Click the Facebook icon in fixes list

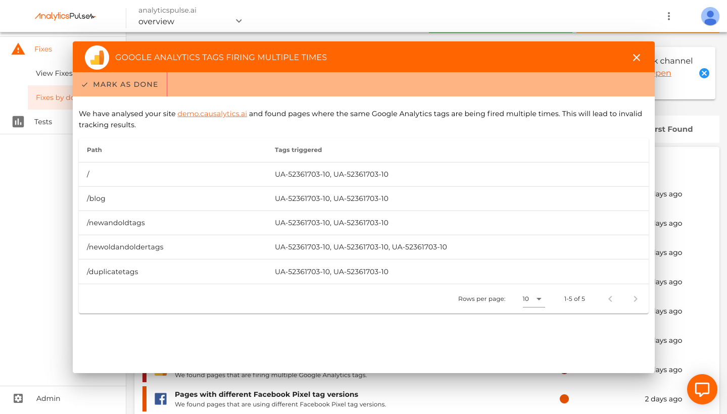pyautogui.click(x=161, y=399)
